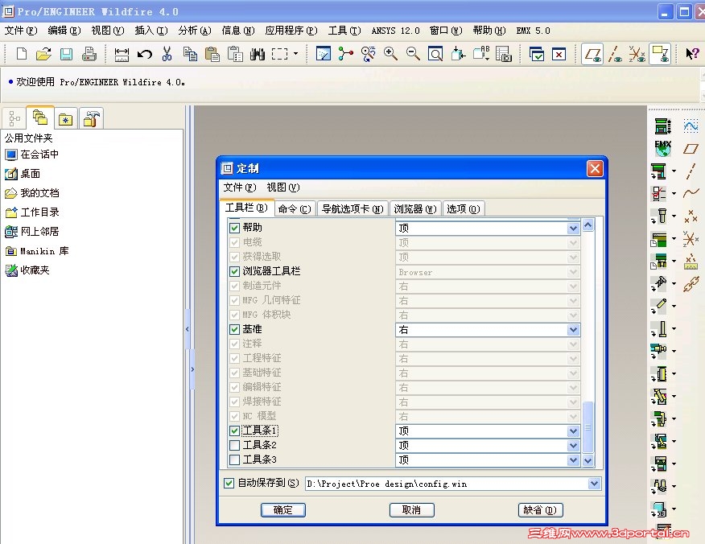This screenshot has width=705, height=544.
Task: Close the 定制 dialog
Action: 595,169
